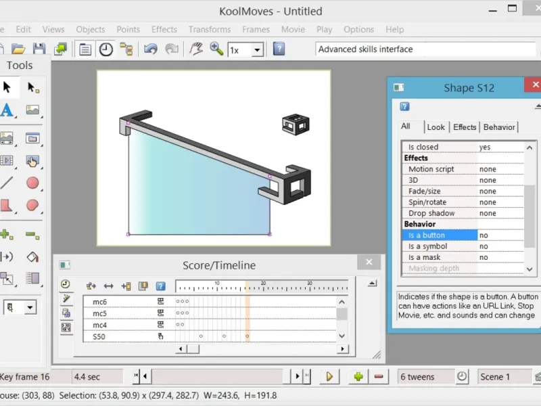Viewport: 541px width, 406px height.
Task: Click help icon in Score/Timeline toolbar
Action: pos(160,286)
